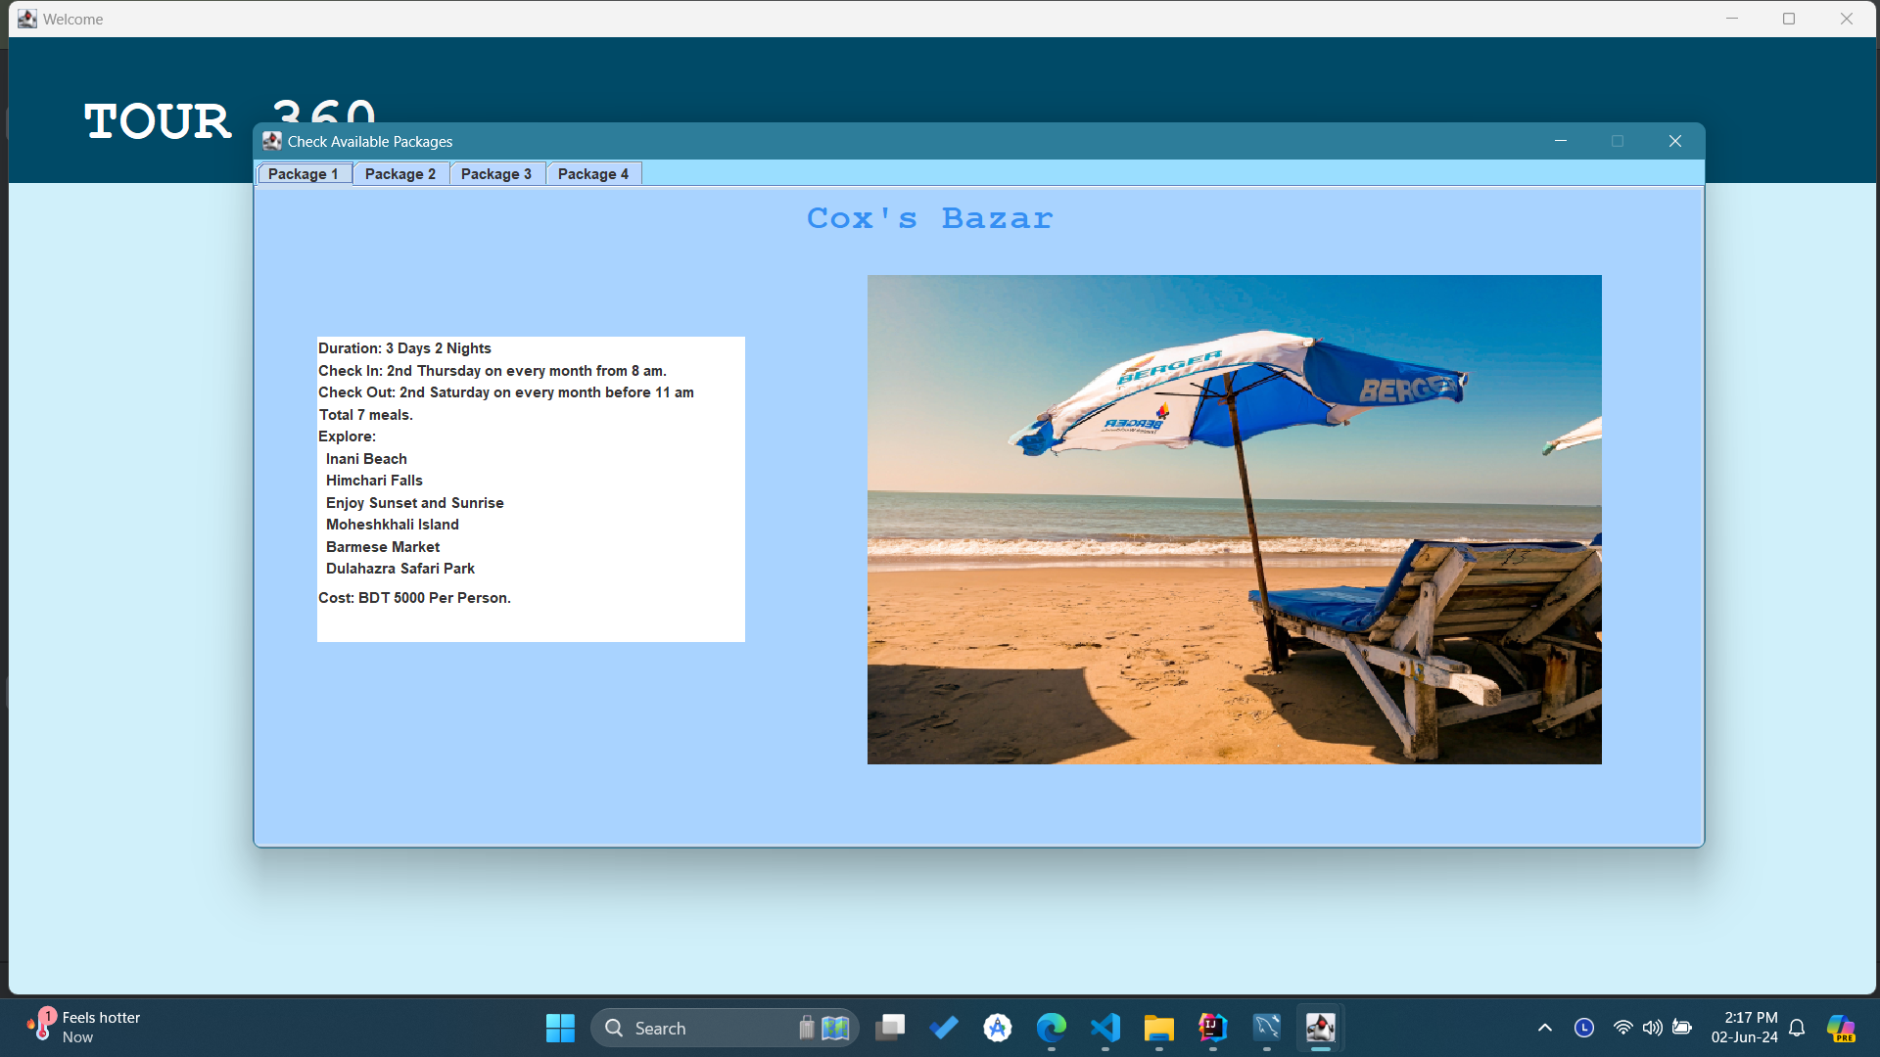Click the volume icon in system tray
The height and width of the screenshot is (1057, 1880).
coord(1650,1028)
